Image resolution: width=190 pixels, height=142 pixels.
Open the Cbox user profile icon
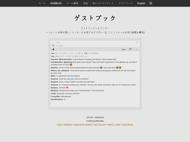coord(53,49)
